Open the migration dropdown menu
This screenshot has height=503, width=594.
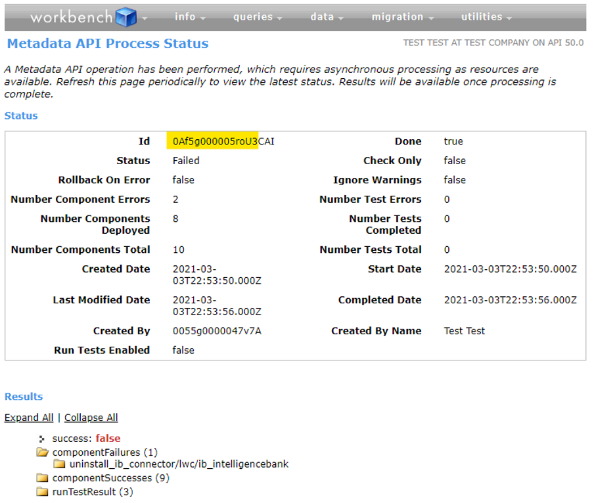402,17
